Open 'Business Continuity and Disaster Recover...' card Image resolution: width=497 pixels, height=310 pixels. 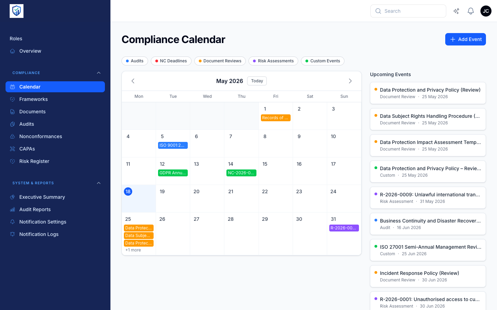pyautogui.click(x=428, y=224)
